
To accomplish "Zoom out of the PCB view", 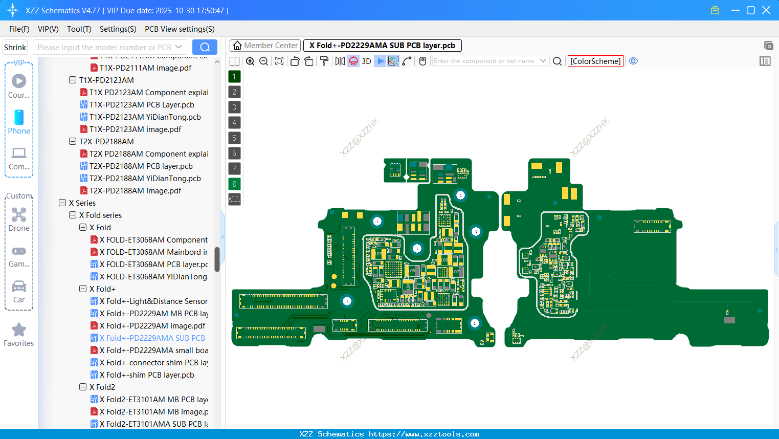I will [263, 61].
